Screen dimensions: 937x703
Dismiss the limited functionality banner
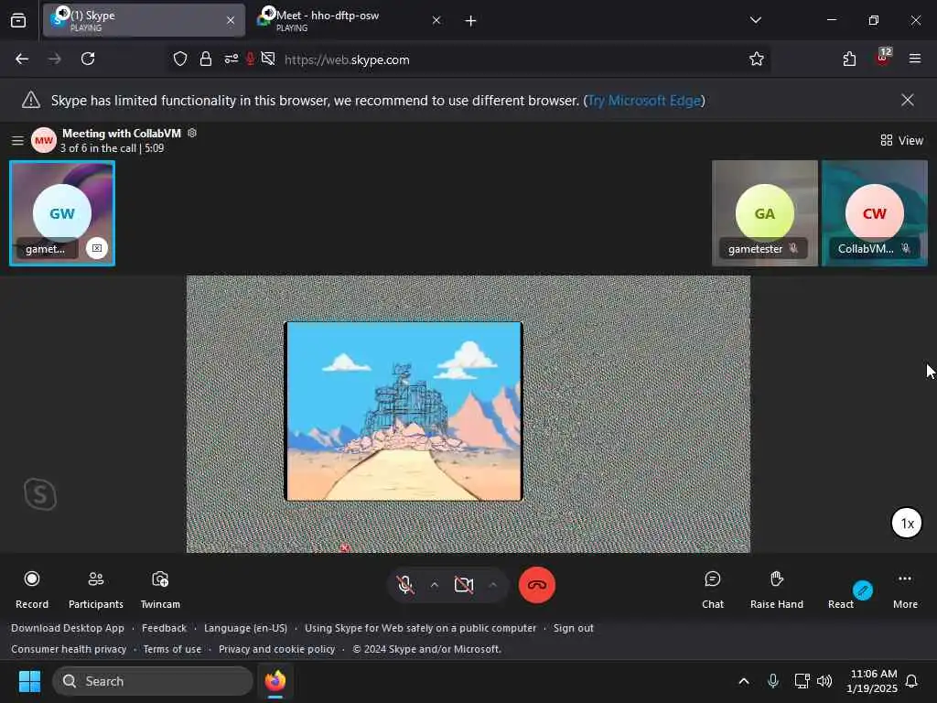click(907, 100)
